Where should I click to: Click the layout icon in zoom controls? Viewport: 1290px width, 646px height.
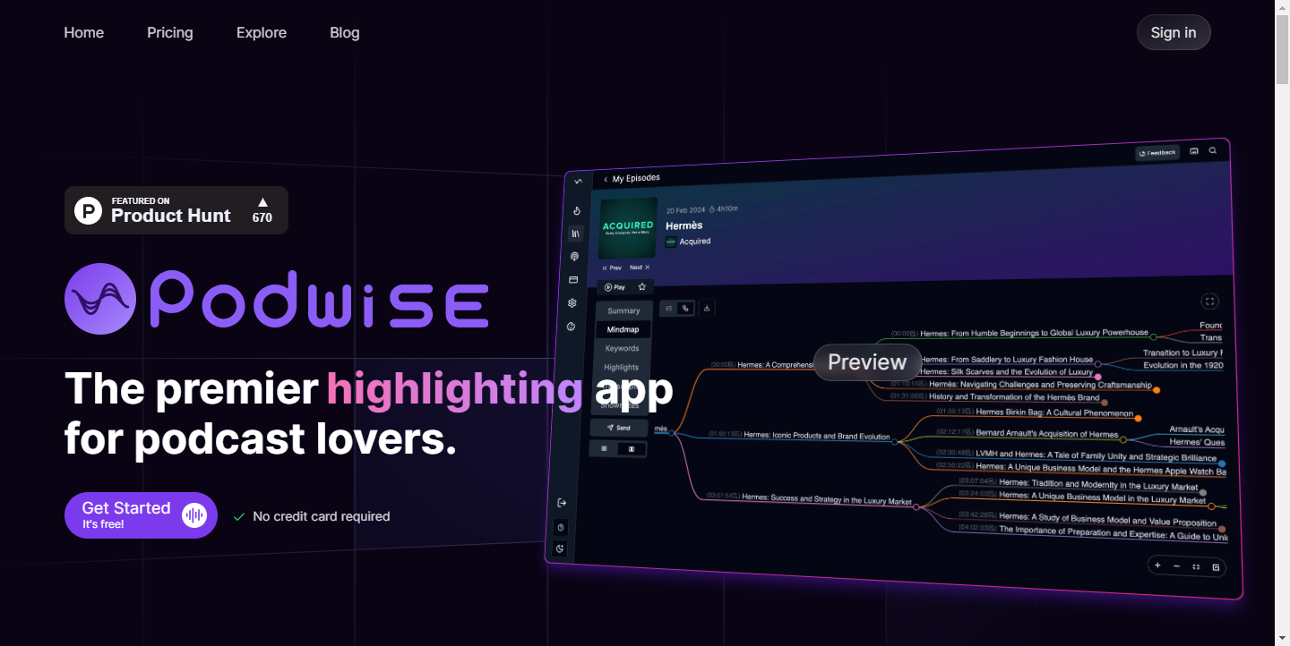(x=1216, y=567)
